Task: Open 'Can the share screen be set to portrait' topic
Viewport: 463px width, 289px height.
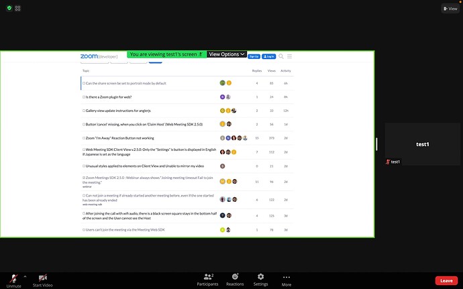Action: [x=125, y=83]
